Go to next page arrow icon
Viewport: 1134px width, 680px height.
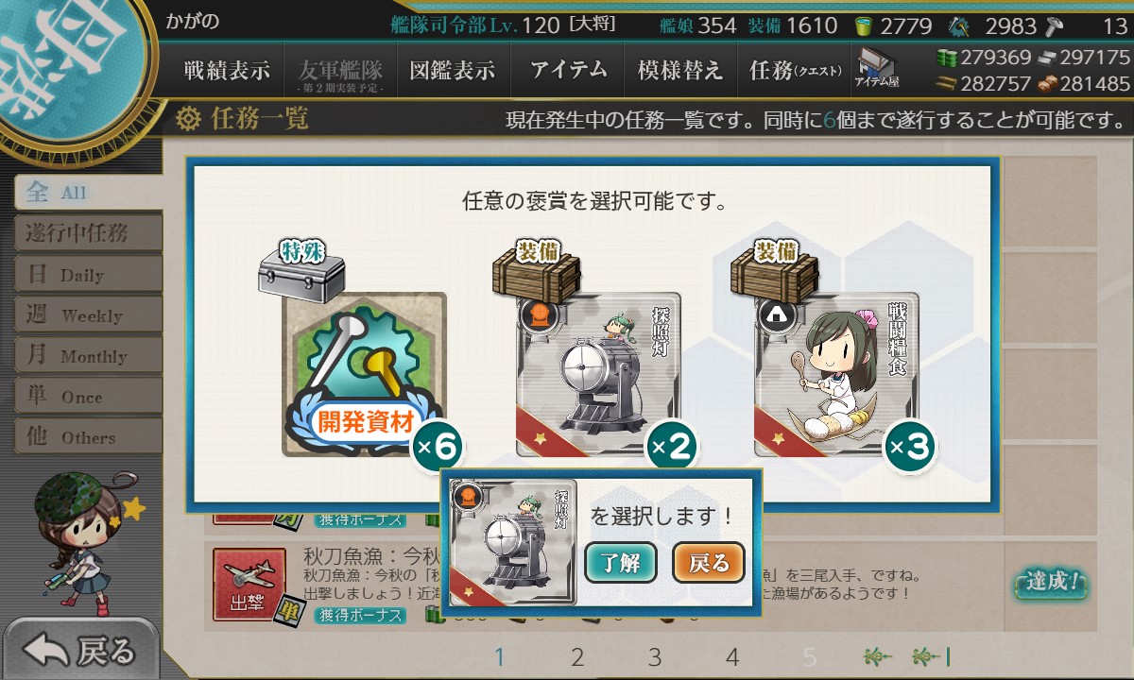pyautogui.click(x=878, y=656)
